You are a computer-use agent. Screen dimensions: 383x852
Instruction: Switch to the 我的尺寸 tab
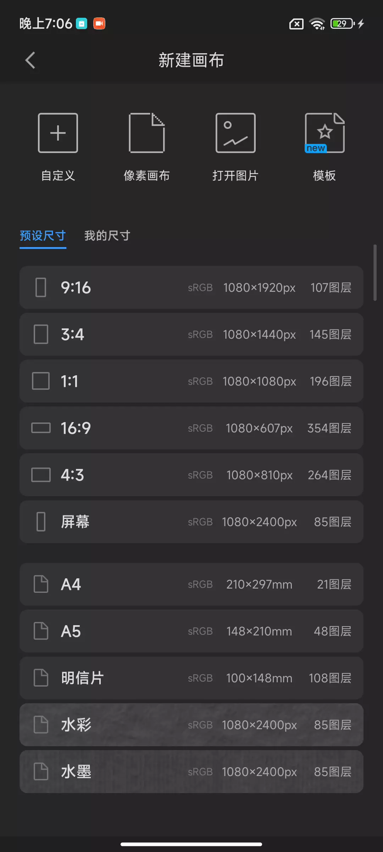tap(107, 236)
